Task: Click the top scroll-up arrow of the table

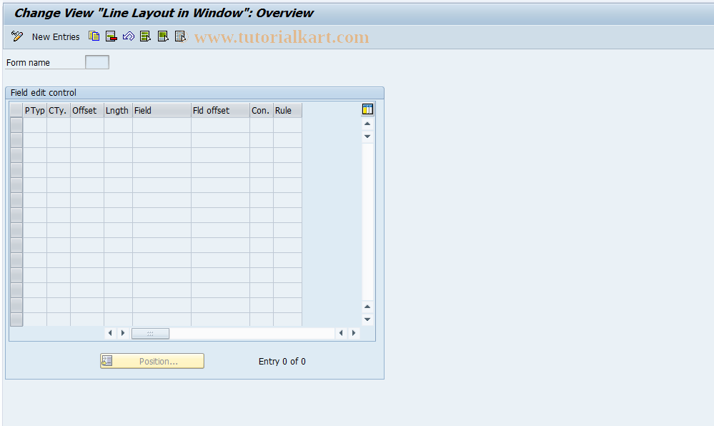Action: click(367, 124)
